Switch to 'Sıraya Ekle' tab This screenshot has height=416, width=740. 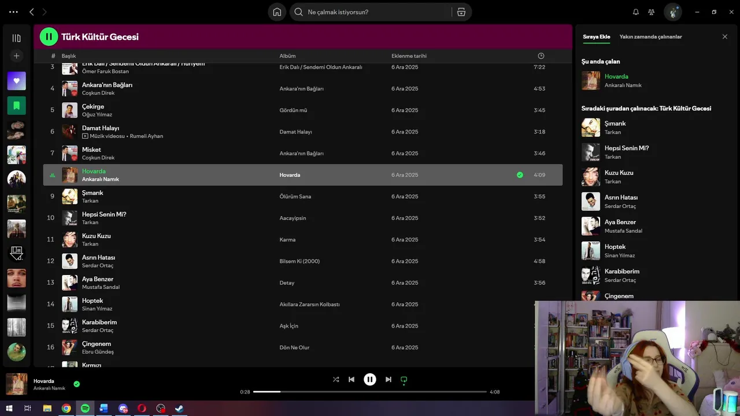596,36
